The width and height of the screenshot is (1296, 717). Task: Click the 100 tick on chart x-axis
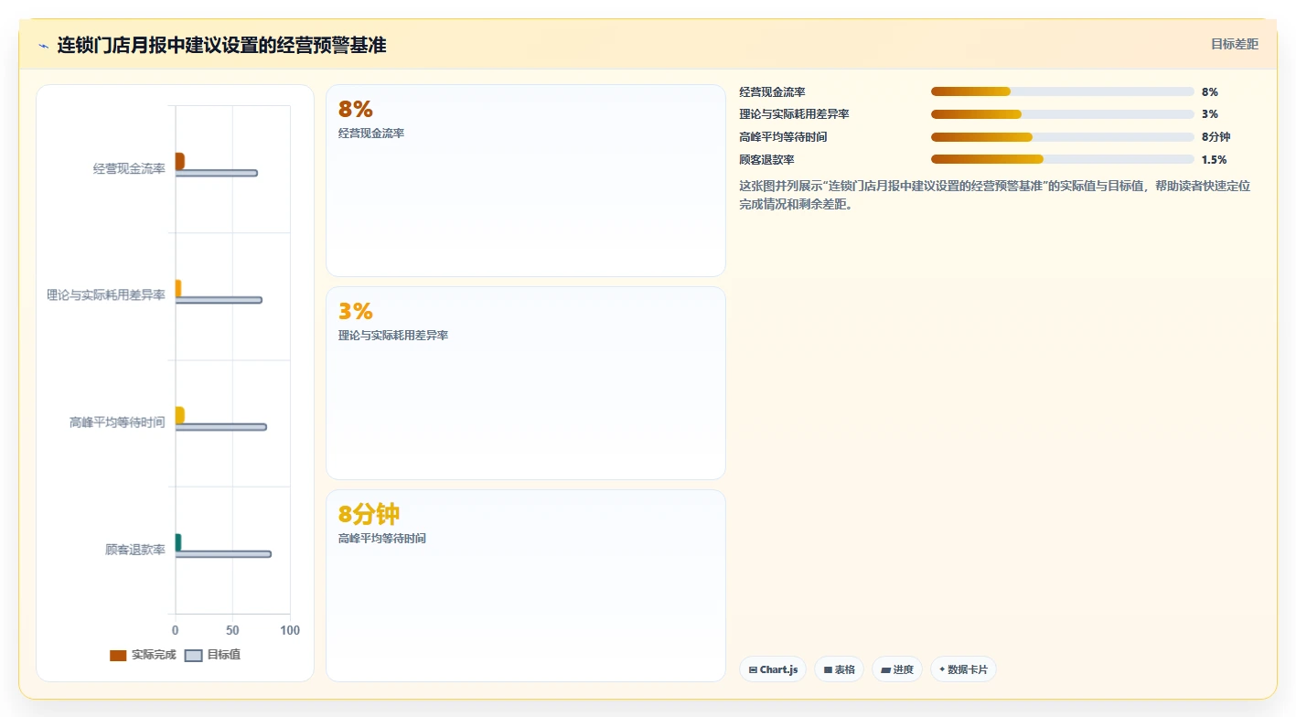290,631
